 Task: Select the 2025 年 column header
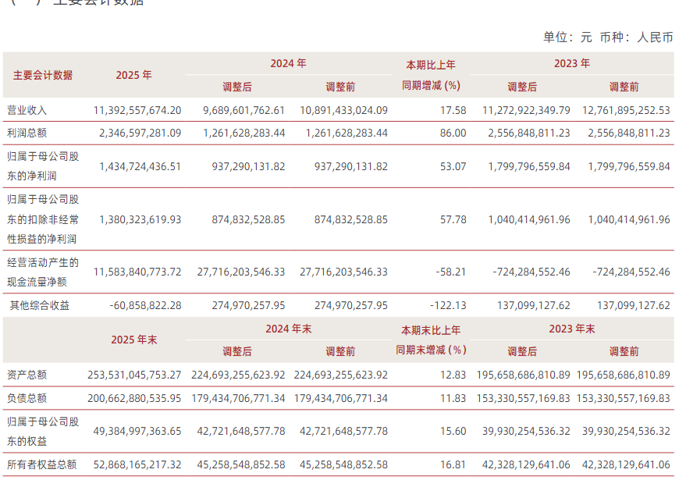coord(133,75)
